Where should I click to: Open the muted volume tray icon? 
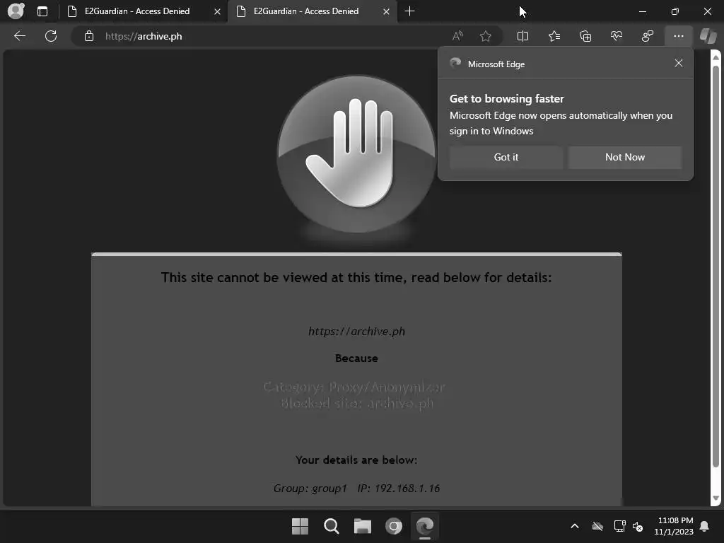tap(638, 526)
